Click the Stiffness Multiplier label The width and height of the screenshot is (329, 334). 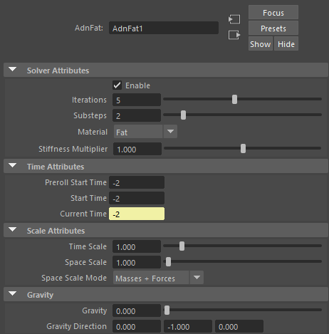coord(73,149)
